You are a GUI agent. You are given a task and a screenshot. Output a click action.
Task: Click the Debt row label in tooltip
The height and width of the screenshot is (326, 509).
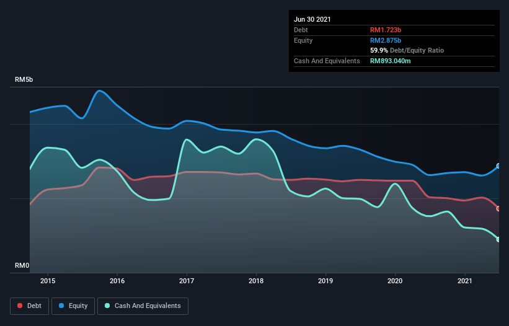click(x=301, y=30)
